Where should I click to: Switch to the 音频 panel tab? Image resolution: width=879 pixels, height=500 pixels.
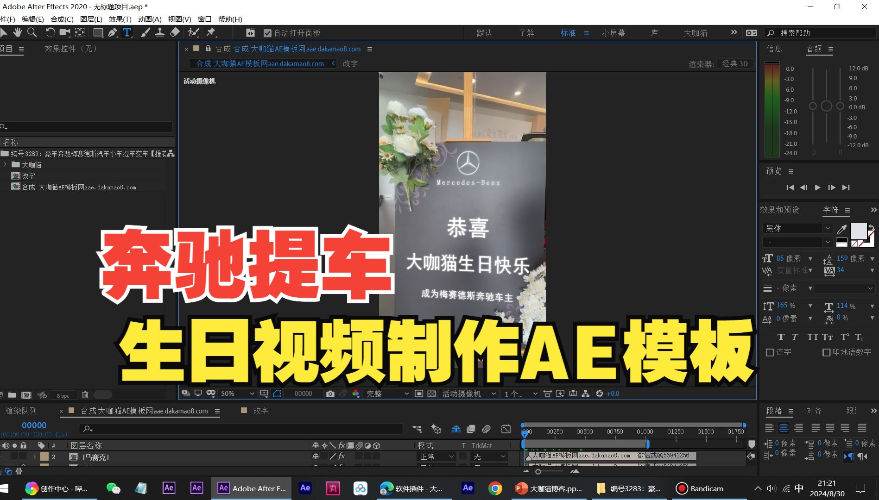(x=814, y=49)
